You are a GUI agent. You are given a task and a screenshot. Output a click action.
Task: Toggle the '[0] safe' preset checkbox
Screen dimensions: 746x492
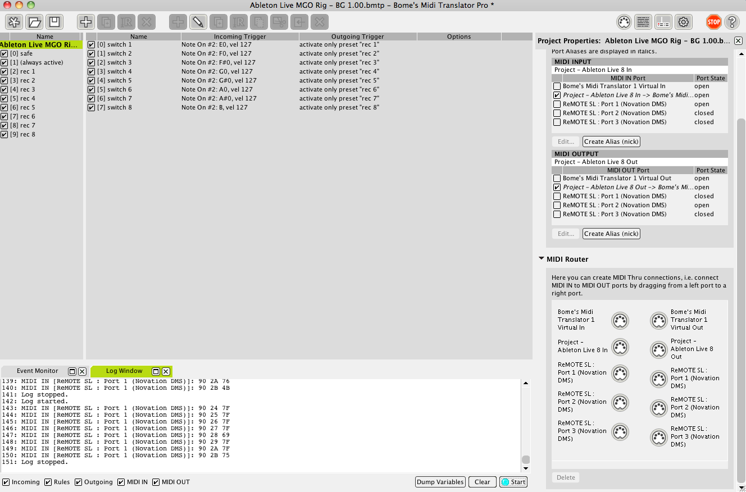4,53
